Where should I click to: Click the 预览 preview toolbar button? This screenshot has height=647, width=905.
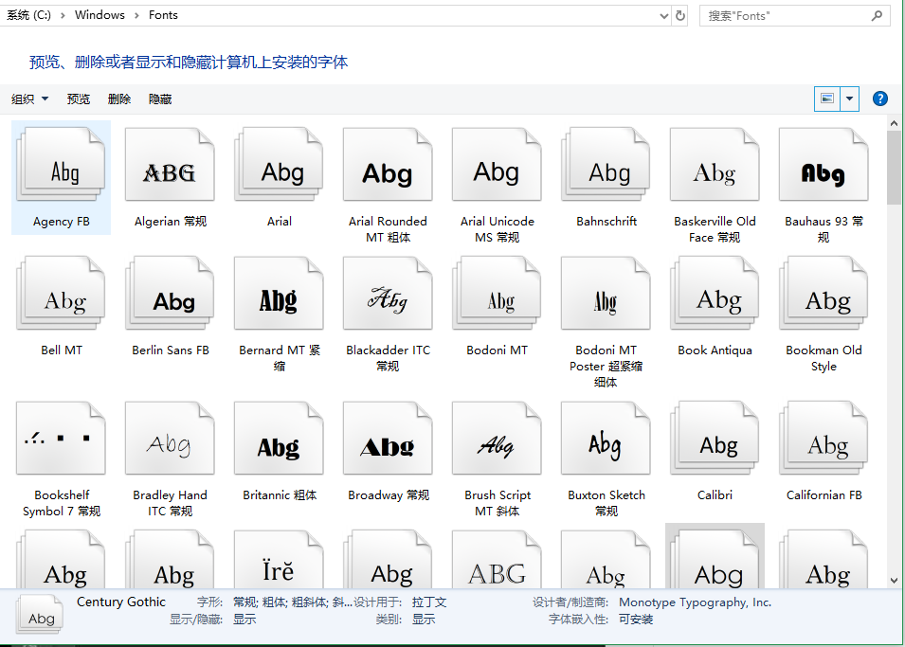click(79, 99)
